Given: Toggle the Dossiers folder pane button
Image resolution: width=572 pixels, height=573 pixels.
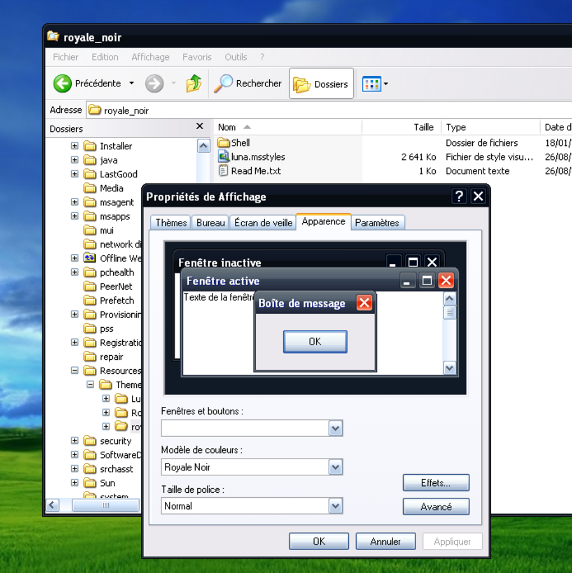Looking at the screenshot, I should pyautogui.click(x=321, y=84).
